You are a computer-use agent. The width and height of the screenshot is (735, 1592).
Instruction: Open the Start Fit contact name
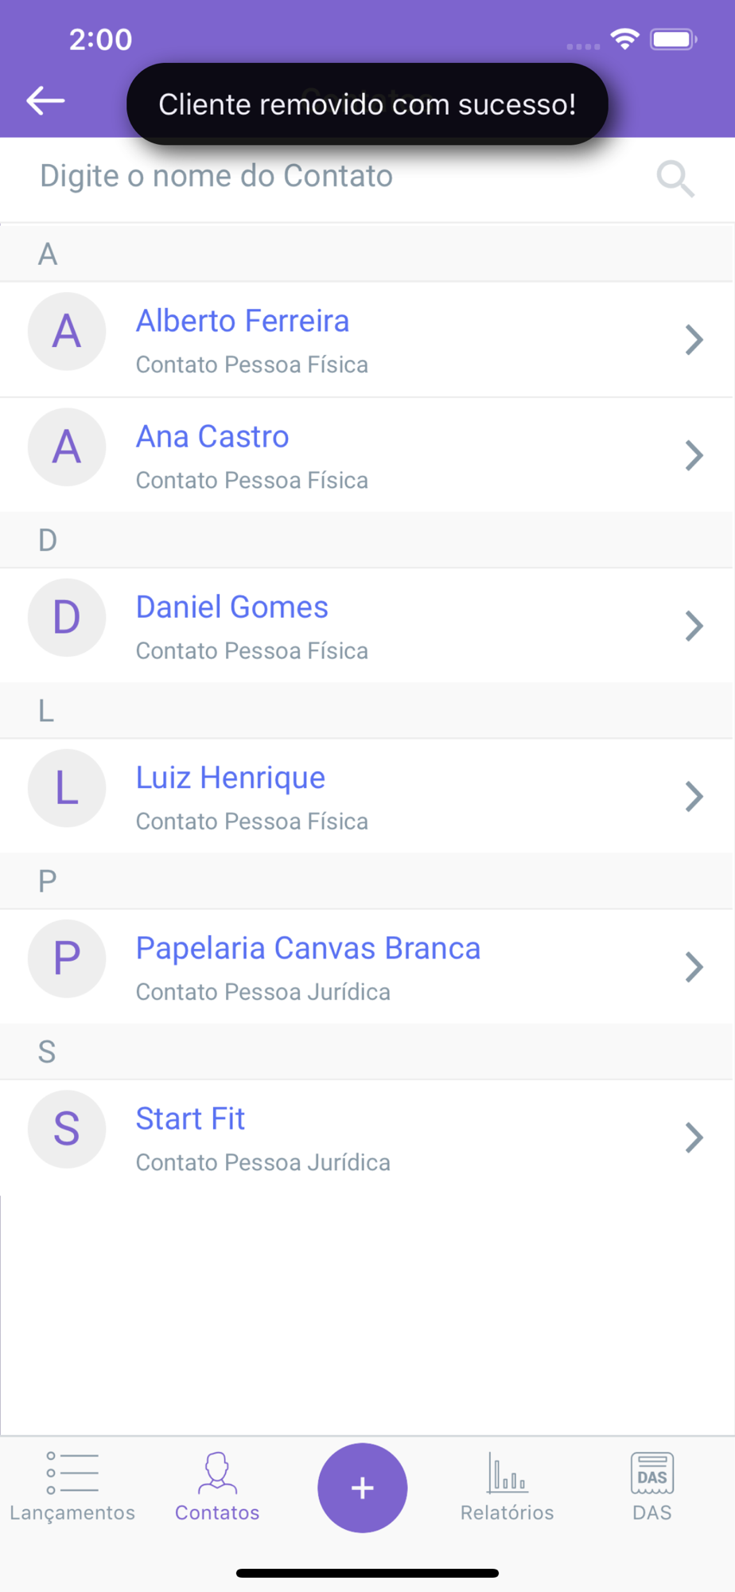pos(190,1119)
